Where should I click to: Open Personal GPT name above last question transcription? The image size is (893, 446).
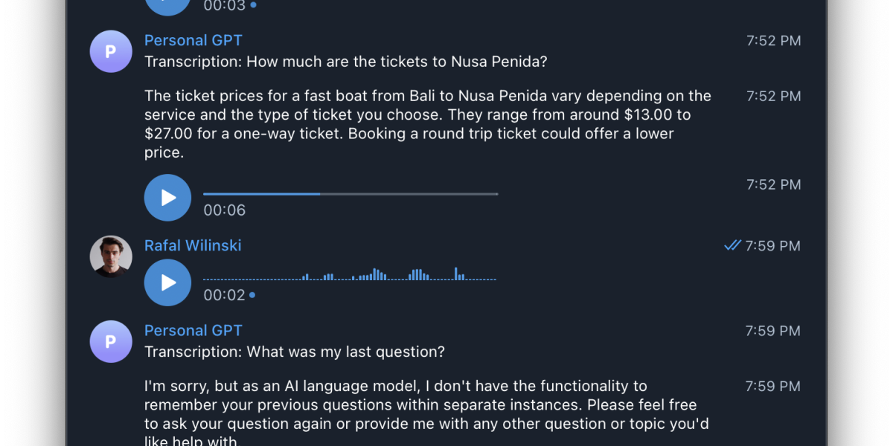[193, 330]
